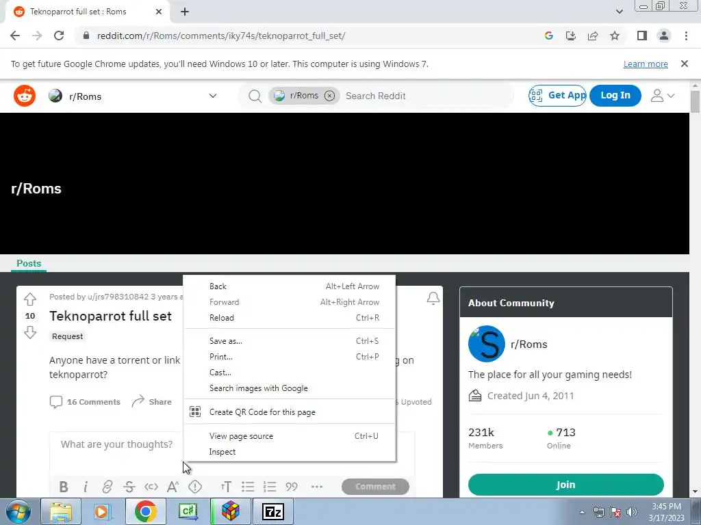
Task: Switch to the Posts tab
Action: pyautogui.click(x=29, y=263)
